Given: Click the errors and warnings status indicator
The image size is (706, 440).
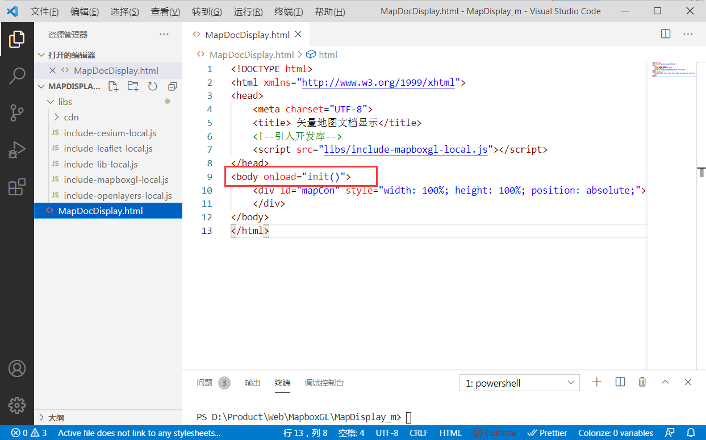Looking at the screenshot, I should coord(29,433).
